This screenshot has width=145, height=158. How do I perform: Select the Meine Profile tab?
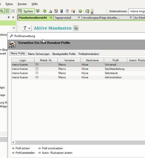(x=18, y=54)
